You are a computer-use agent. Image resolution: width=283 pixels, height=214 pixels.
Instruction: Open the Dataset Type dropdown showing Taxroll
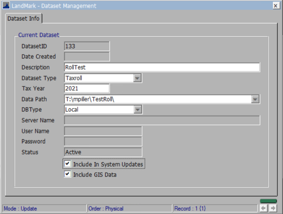(x=138, y=78)
